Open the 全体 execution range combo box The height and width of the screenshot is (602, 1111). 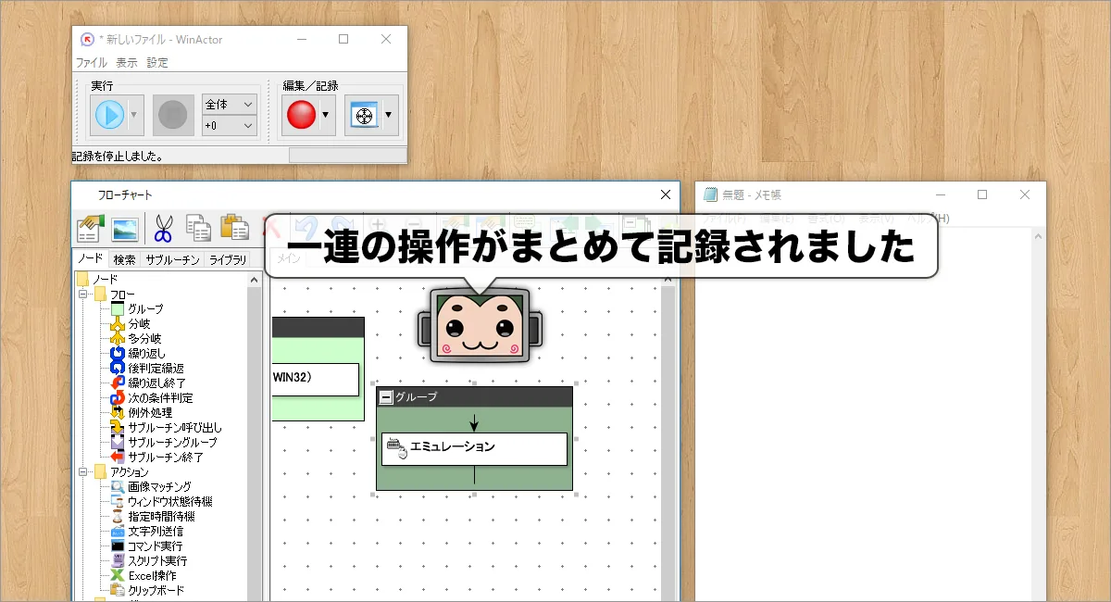(x=229, y=105)
